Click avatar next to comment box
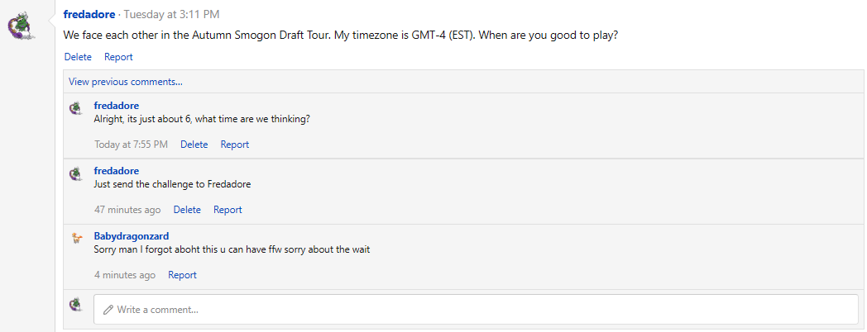Image resolution: width=867 pixels, height=332 pixels. pyautogui.click(x=76, y=305)
